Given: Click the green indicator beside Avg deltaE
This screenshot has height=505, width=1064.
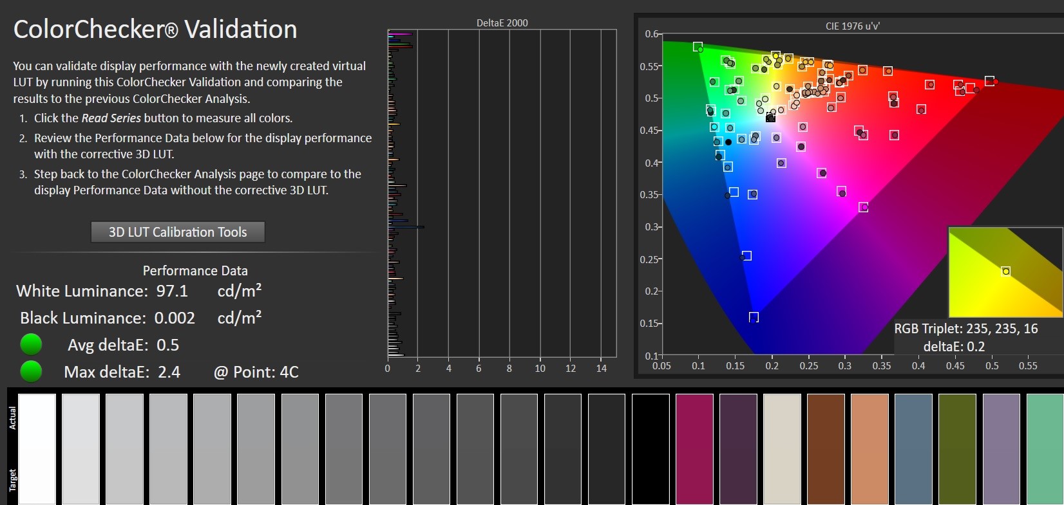Looking at the screenshot, I should [x=31, y=345].
